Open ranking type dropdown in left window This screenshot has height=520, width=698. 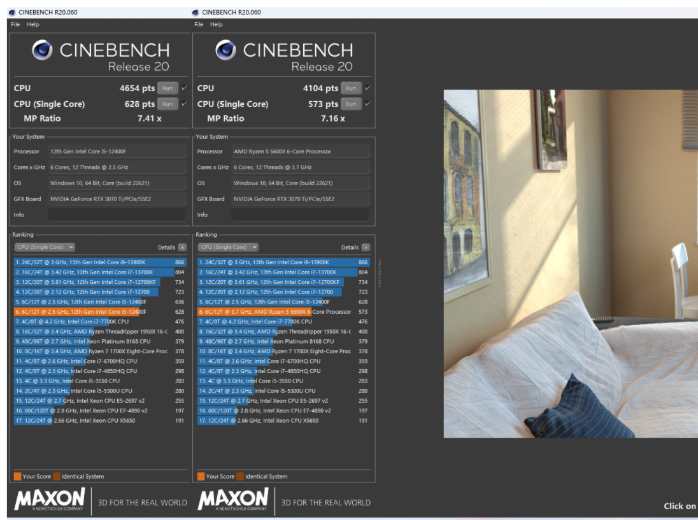pos(45,248)
